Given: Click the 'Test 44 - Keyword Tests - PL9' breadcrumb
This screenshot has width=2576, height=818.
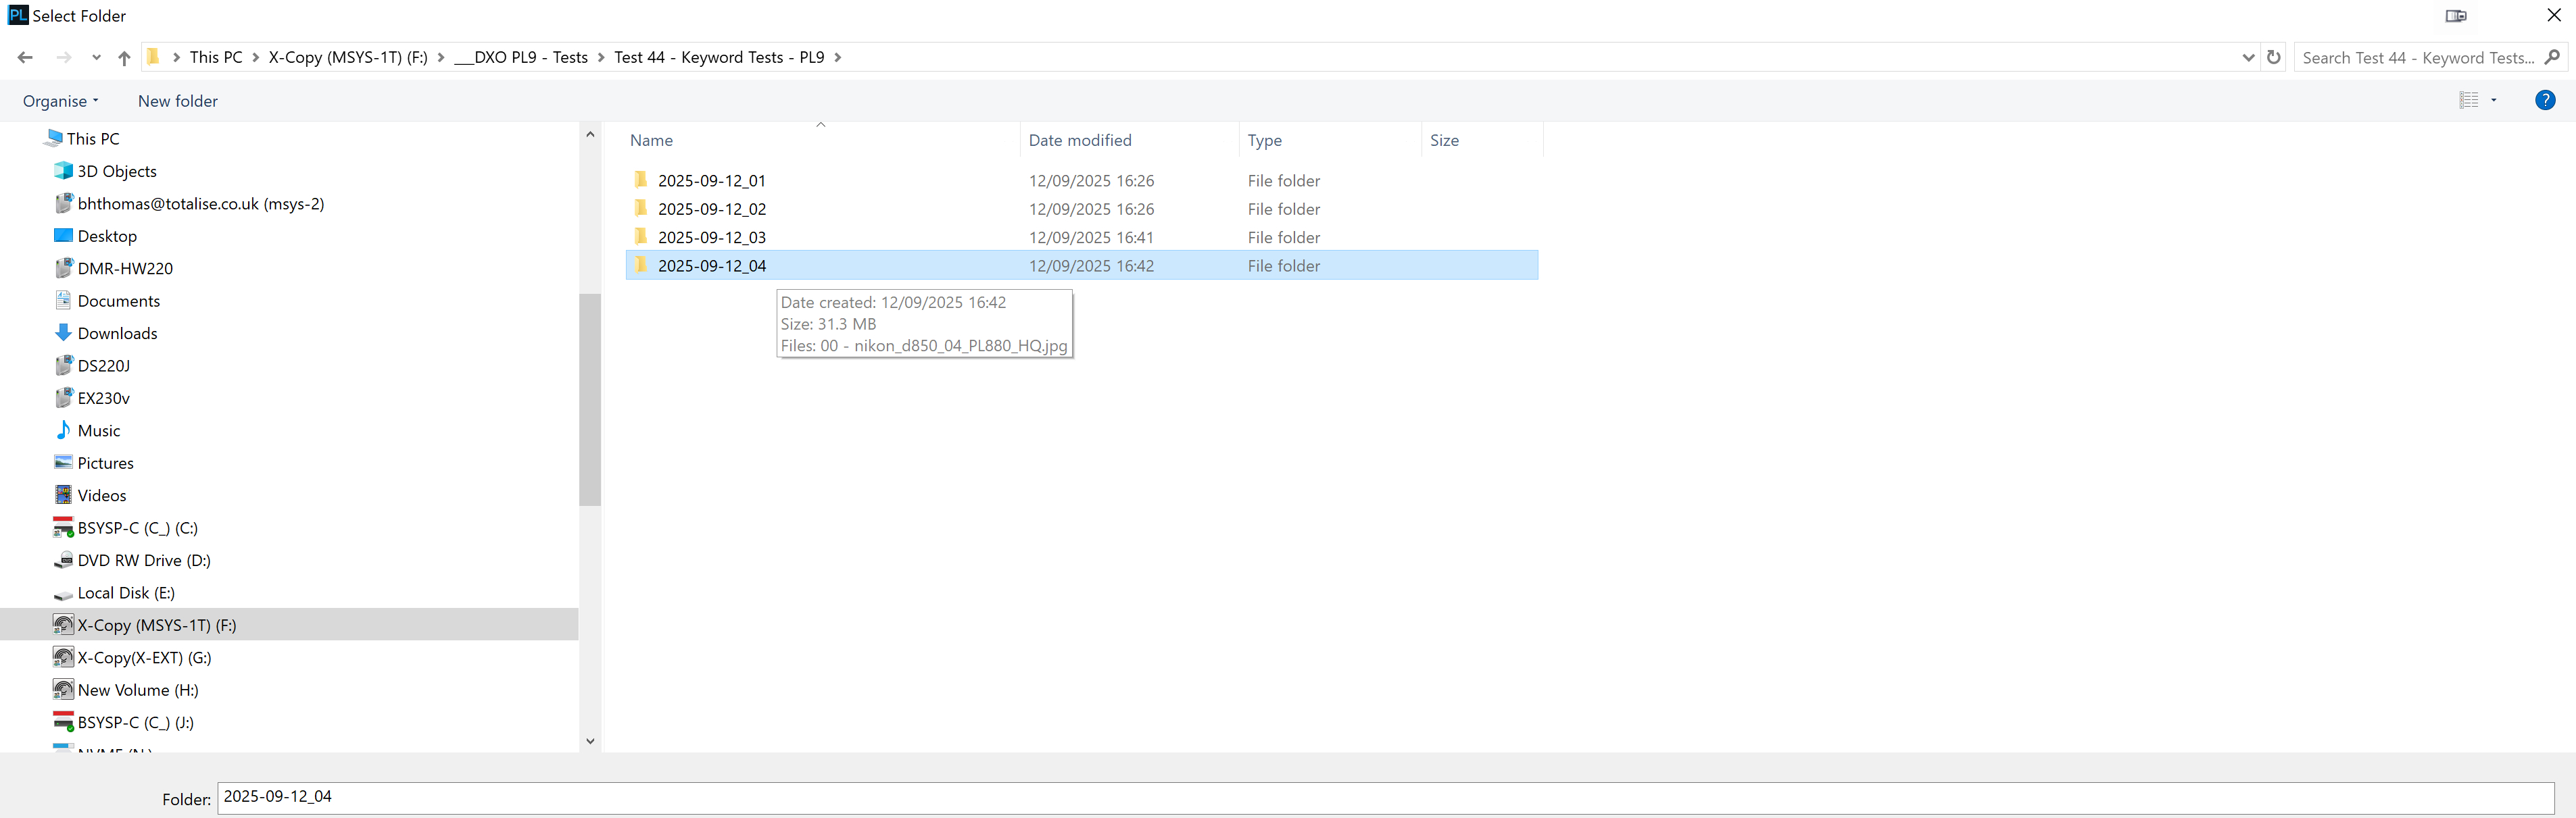Looking at the screenshot, I should (718, 58).
